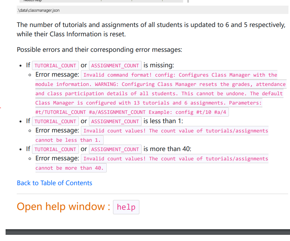Click ASSIGNMENT_COUNT in the 'is missing' bullet
290x241 pixels.
point(115,65)
